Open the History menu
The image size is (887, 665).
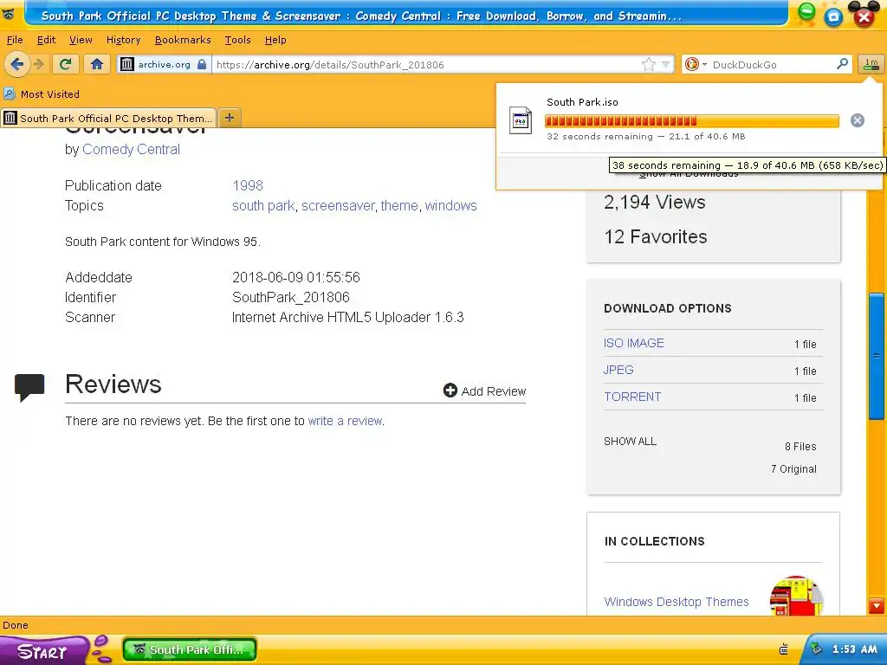click(x=123, y=40)
